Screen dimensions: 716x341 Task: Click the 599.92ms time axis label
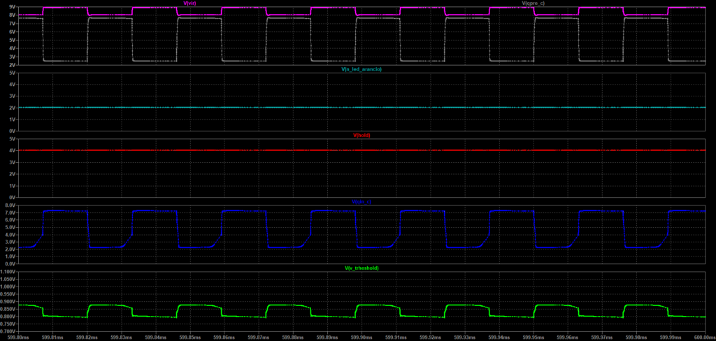(x=430, y=338)
